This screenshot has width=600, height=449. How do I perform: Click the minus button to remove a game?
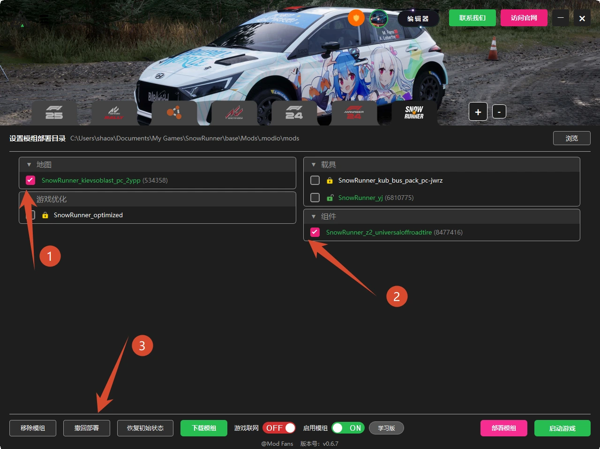coord(499,112)
